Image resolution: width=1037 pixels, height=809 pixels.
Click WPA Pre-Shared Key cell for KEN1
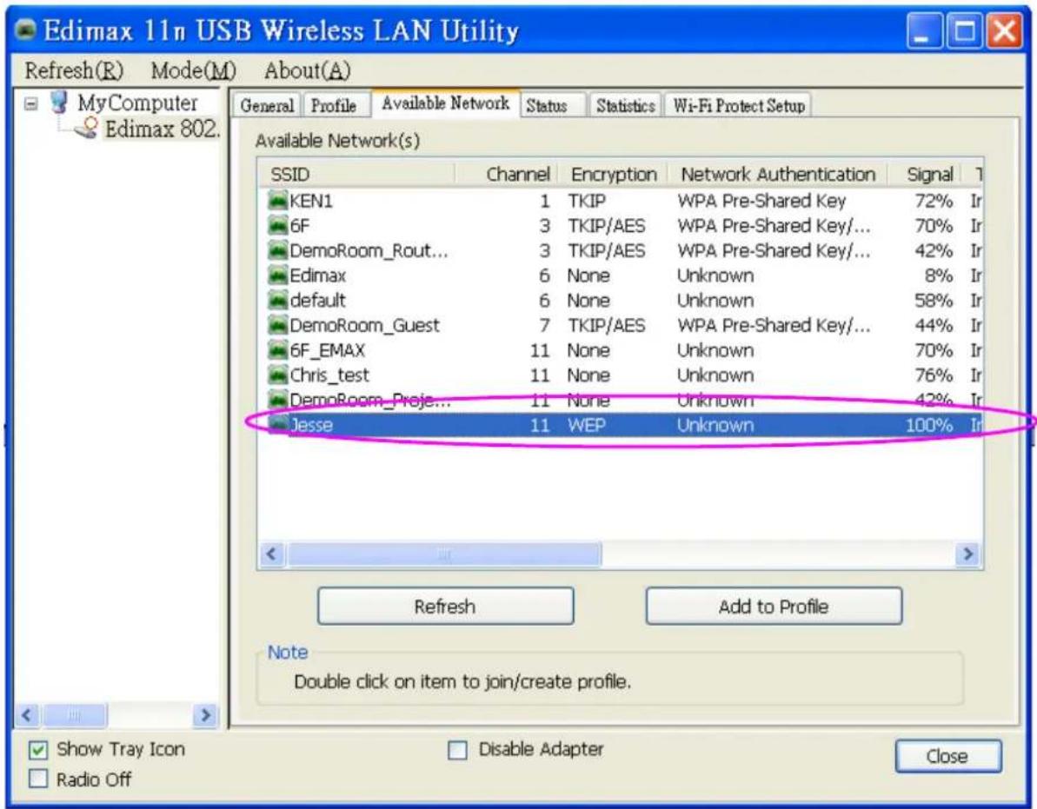pyautogui.click(x=761, y=200)
